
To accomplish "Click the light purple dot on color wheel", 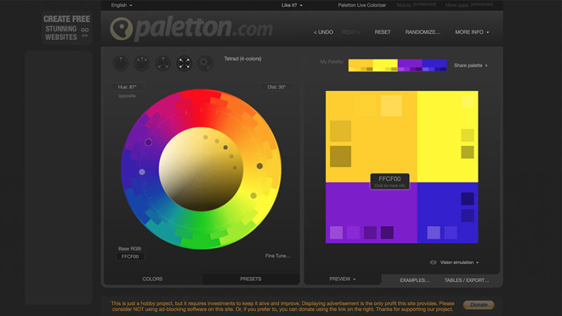I will [x=142, y=172].
